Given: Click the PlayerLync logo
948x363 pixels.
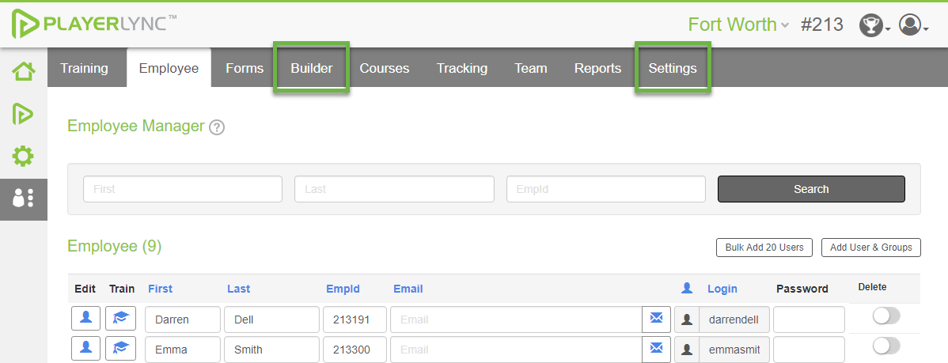Looking at the screenshot, I should tap(94, 25).
